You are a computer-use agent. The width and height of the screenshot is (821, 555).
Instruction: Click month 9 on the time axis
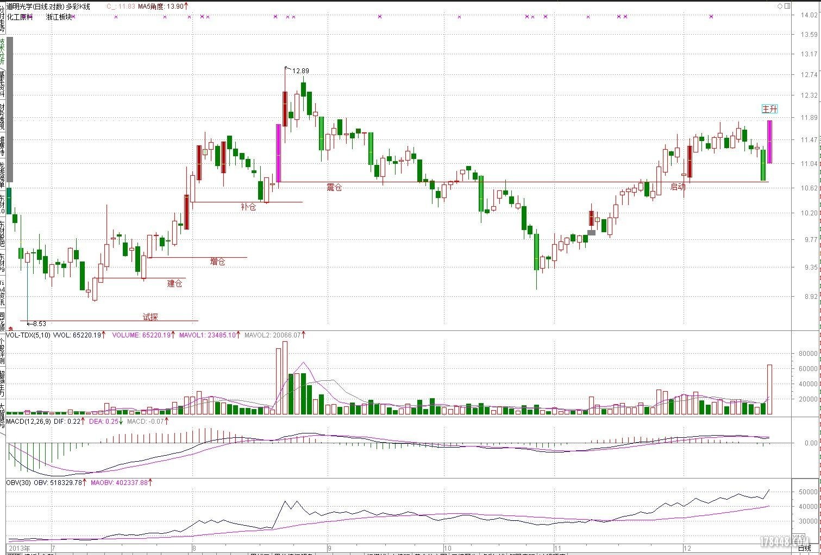(329, 548)
